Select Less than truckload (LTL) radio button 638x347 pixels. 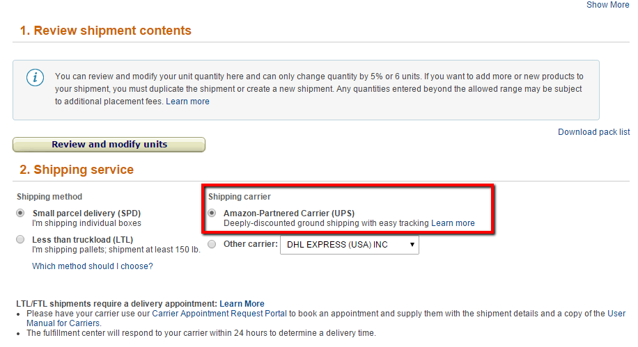[x=20, y=239]
